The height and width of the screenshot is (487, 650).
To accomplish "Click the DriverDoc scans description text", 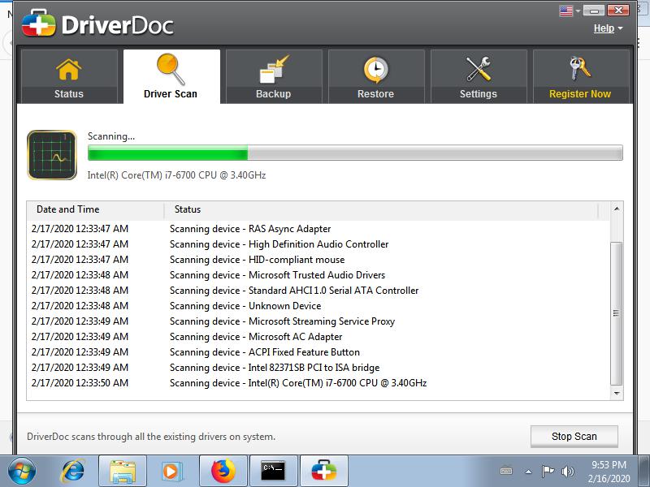I will click(151, 437).
